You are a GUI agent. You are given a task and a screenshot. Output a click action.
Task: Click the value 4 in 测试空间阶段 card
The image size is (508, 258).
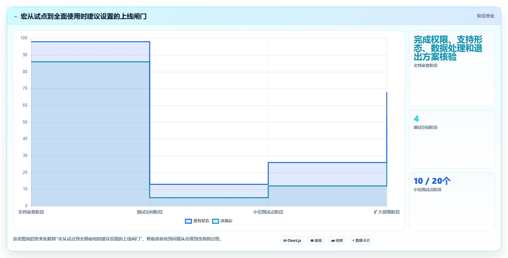point(416,119)
